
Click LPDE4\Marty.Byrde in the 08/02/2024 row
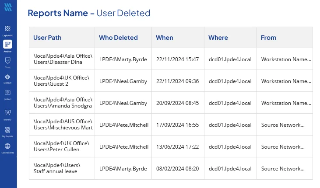123,169
